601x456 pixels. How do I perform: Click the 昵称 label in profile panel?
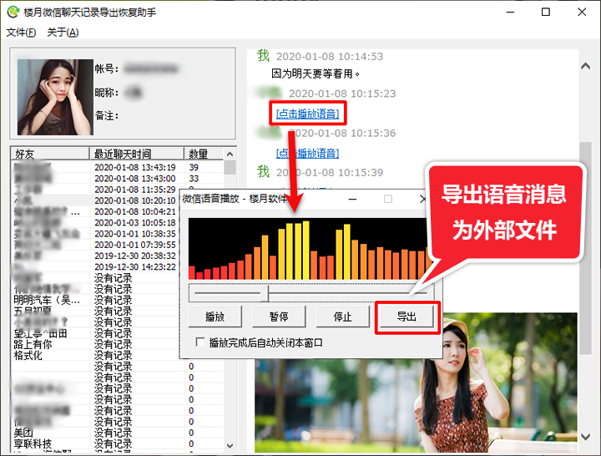[107, 93]
